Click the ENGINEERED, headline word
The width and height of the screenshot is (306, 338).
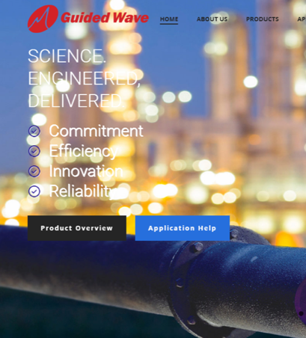click(85, 79)
